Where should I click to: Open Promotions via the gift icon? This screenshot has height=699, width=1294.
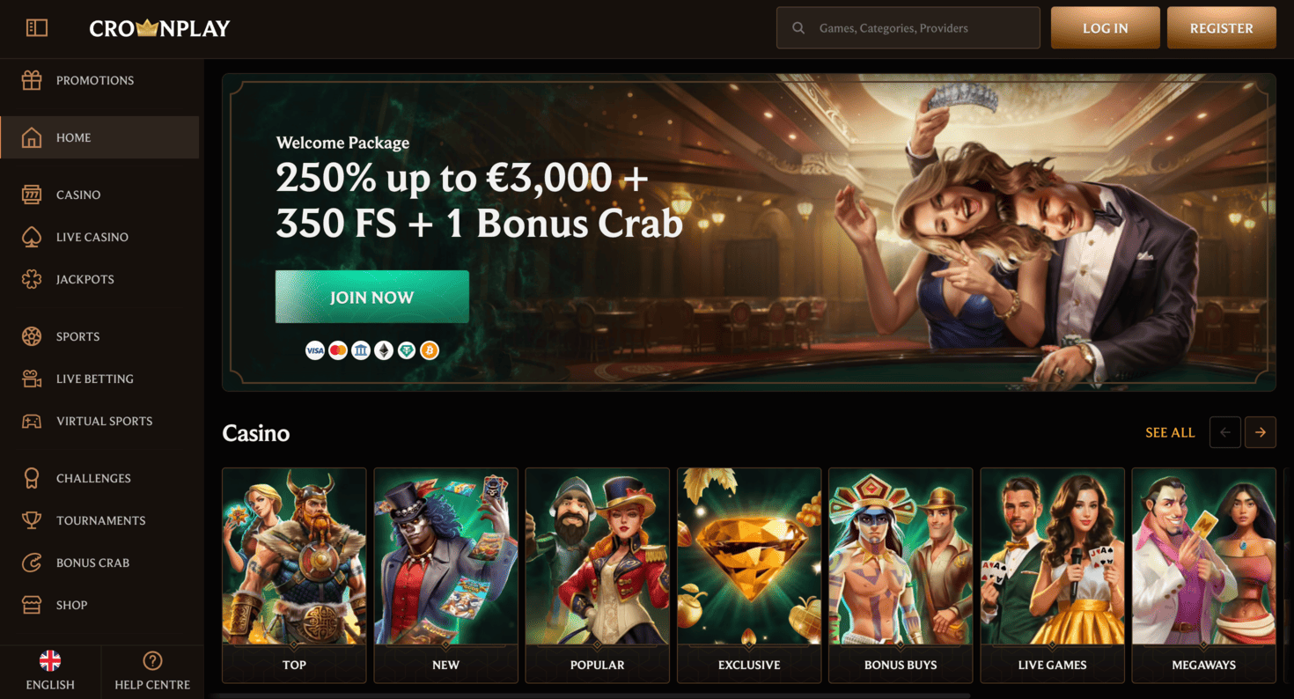pyautogui.click(x=32, y=80)
